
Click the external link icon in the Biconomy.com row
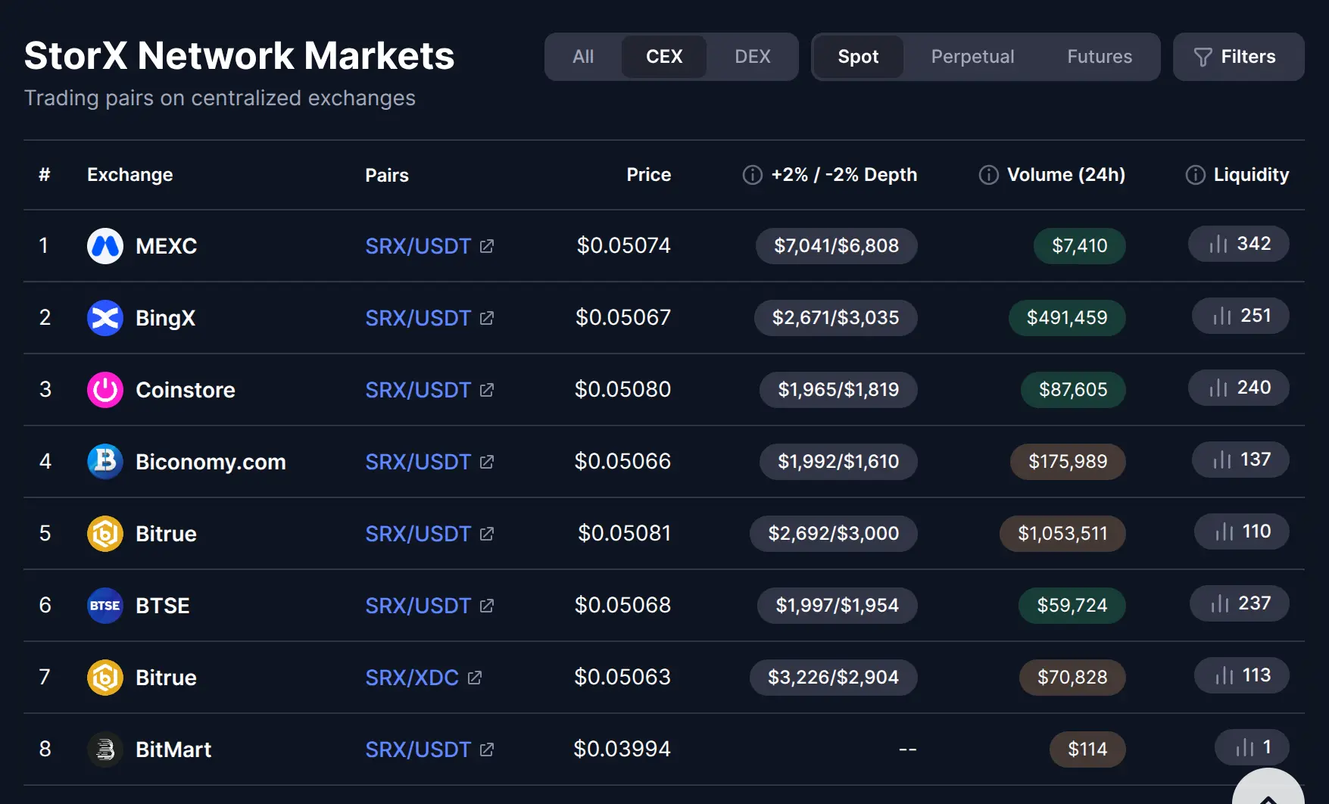487,462
